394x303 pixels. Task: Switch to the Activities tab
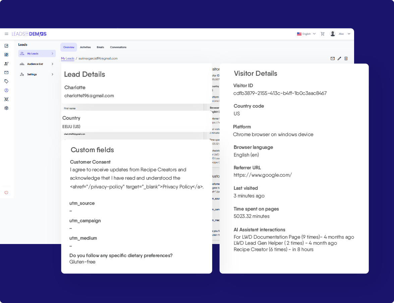86,47
